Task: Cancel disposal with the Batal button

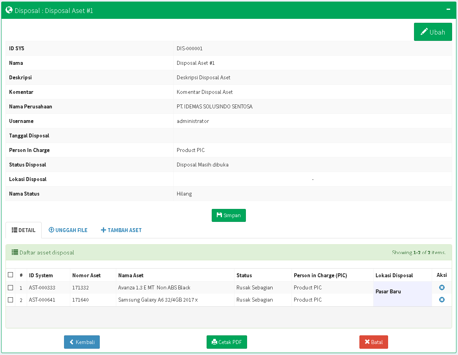Action: pyautogui.click(x=373, y=342)
